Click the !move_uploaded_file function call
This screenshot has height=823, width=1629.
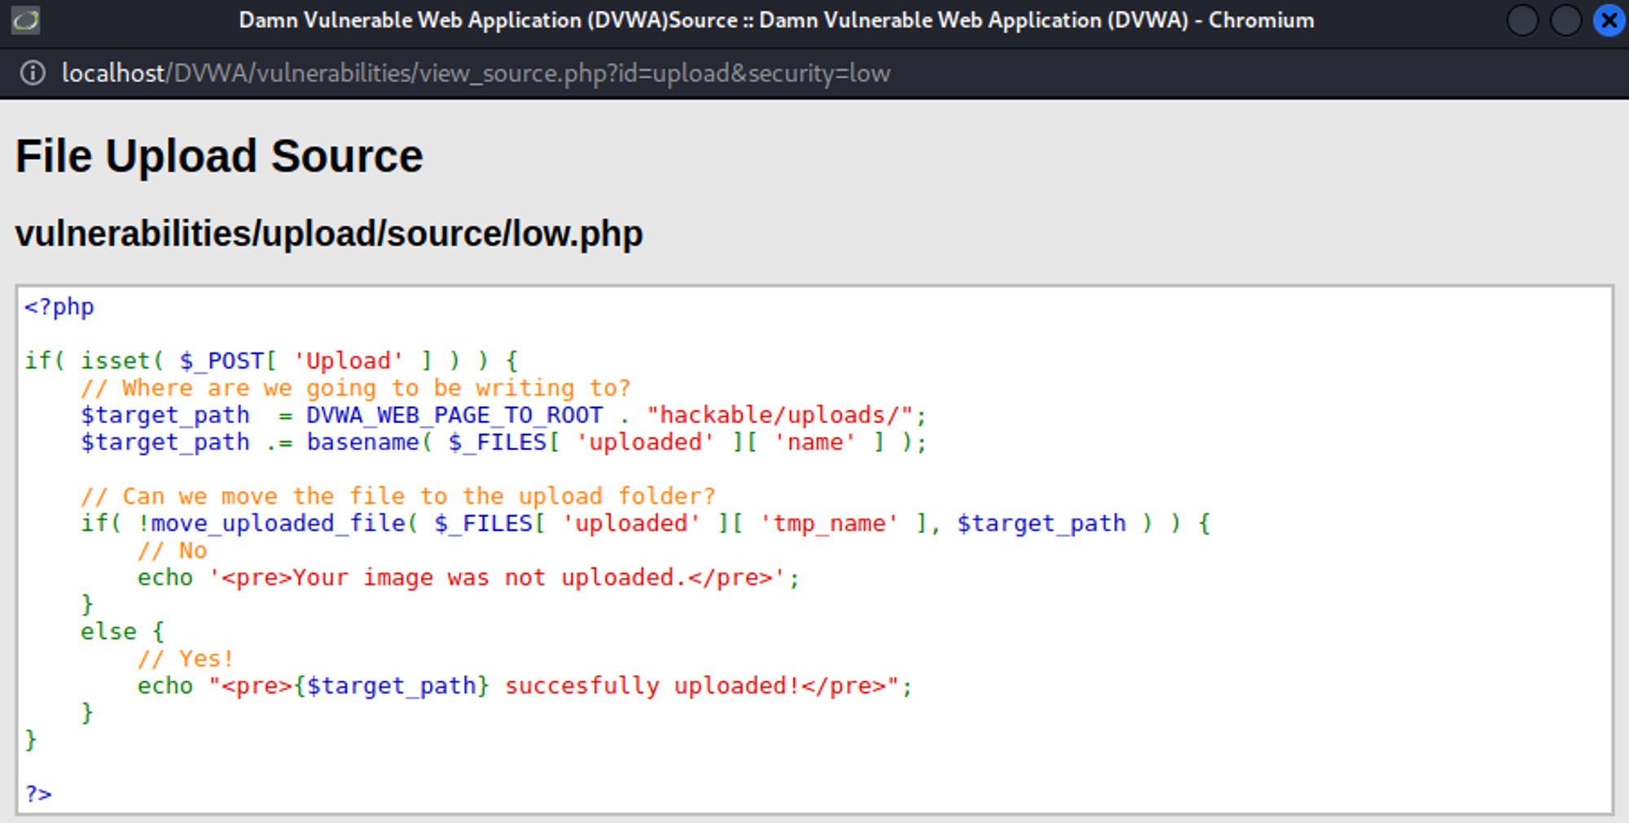click(x=278, y=523)
